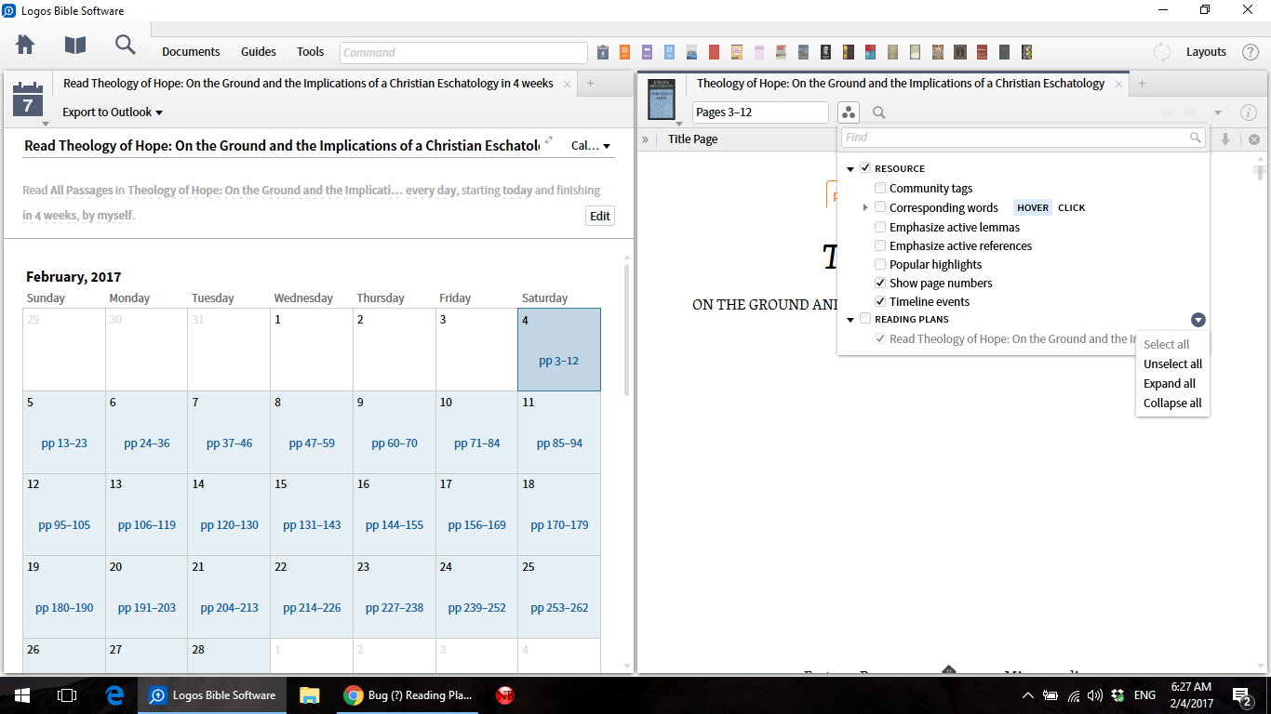Image resolution: width=1271 pixels, height=714 pixels.
Task: Choose Collapse all from the popup menu
Action: point(1172,403)
